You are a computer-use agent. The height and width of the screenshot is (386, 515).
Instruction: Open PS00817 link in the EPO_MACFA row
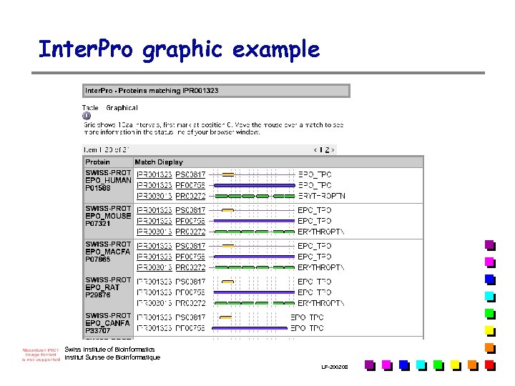click(x=190, y=246)
